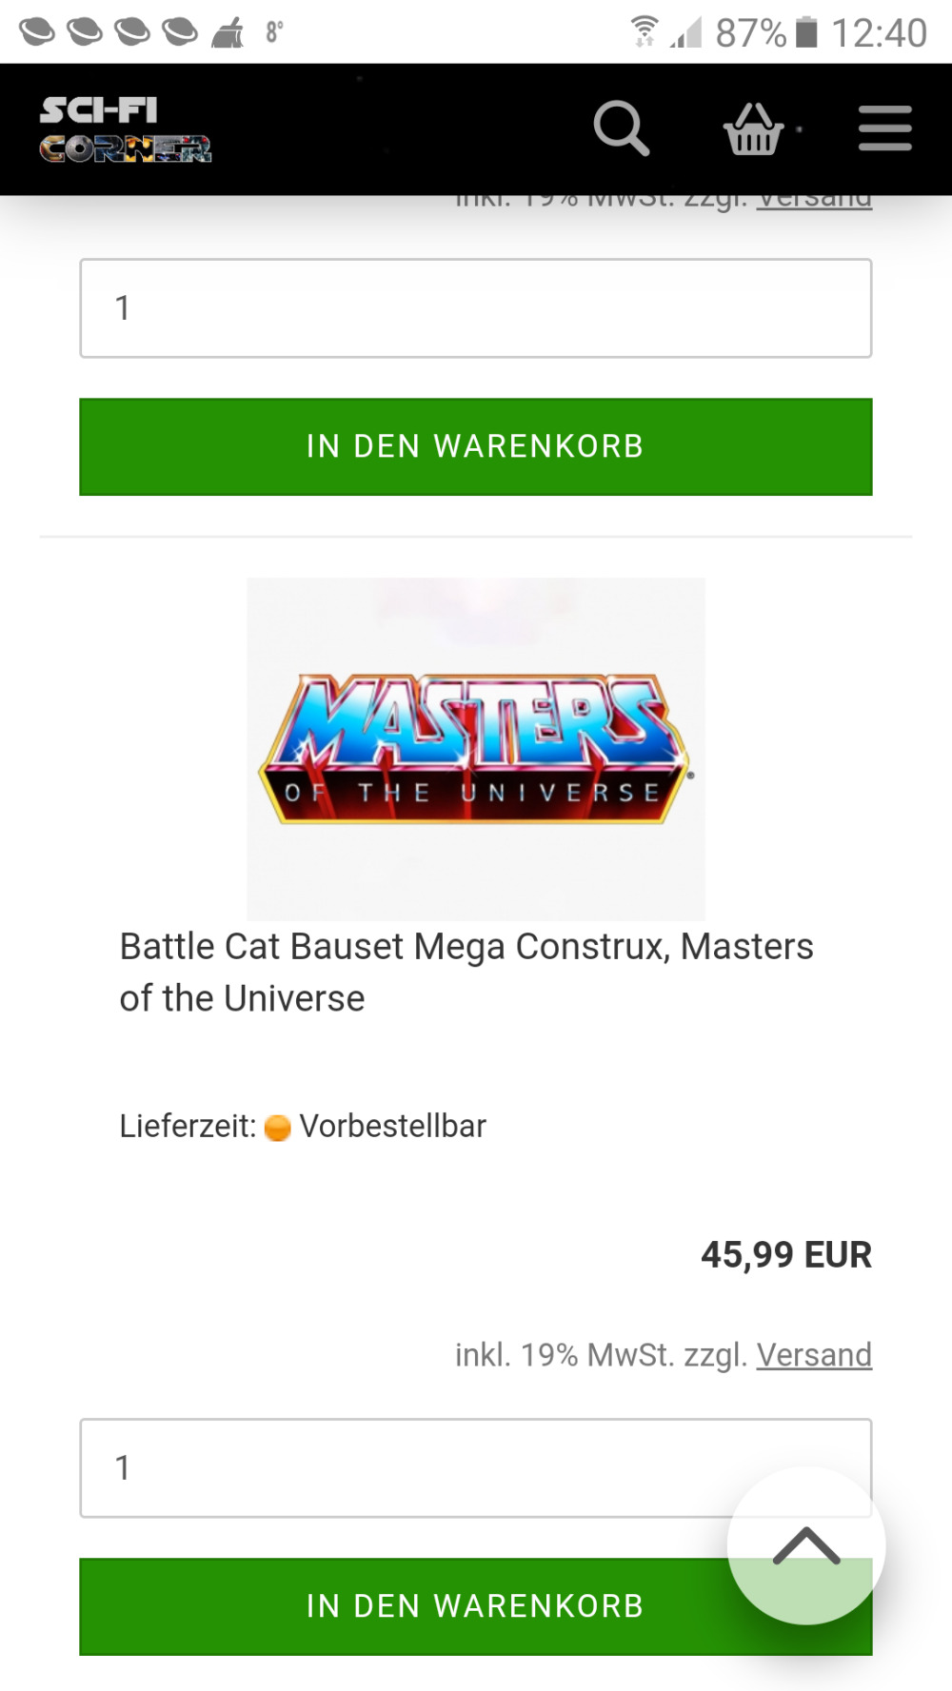Viewport: 952px width, 1691px height.
Task: Tap the first notification icon in status bar
Action: coord(37,32)
